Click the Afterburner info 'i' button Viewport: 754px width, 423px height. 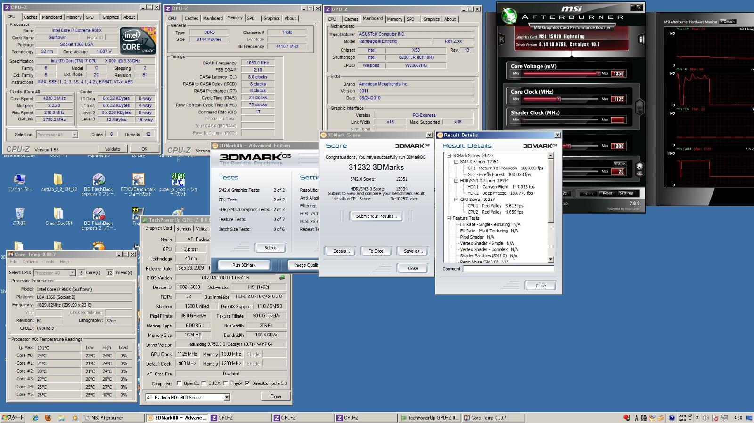641,40
